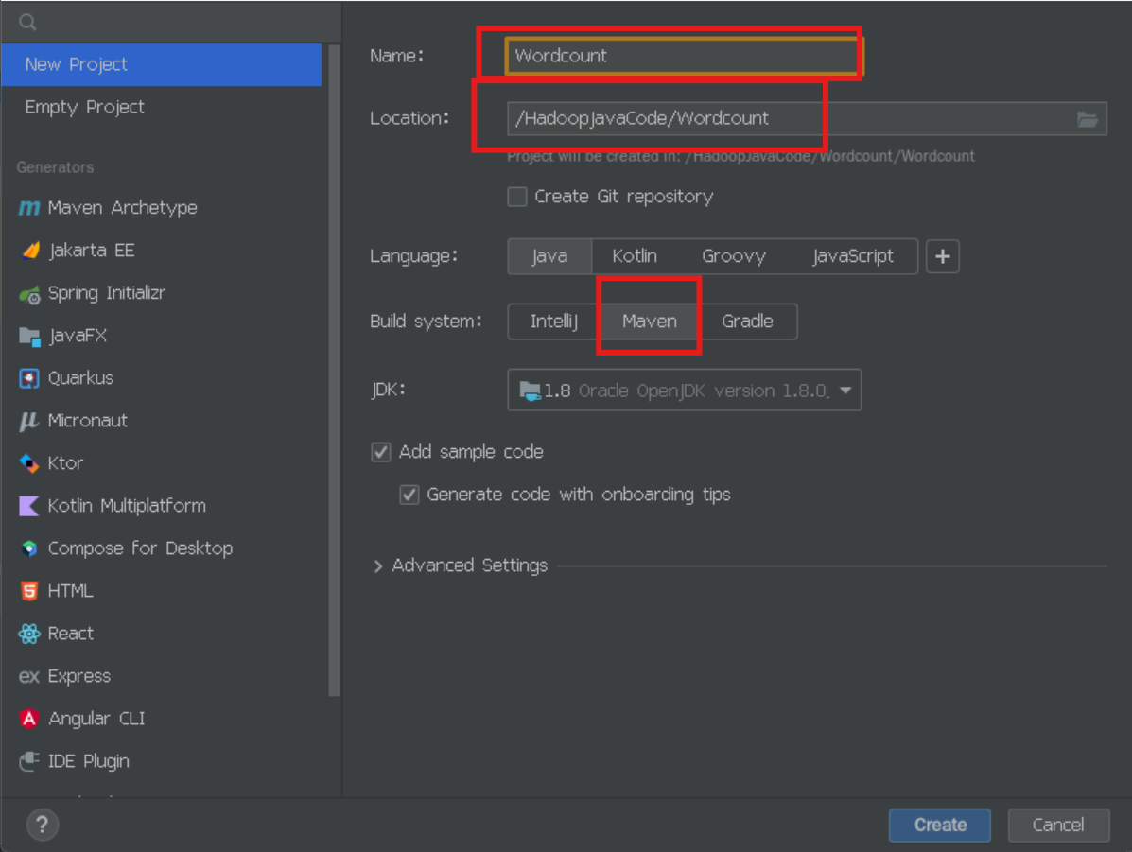Select Spring Initializr generator
Image resolution: width=1132 pixels, height=852 pixels.
(x=161, y=293)
